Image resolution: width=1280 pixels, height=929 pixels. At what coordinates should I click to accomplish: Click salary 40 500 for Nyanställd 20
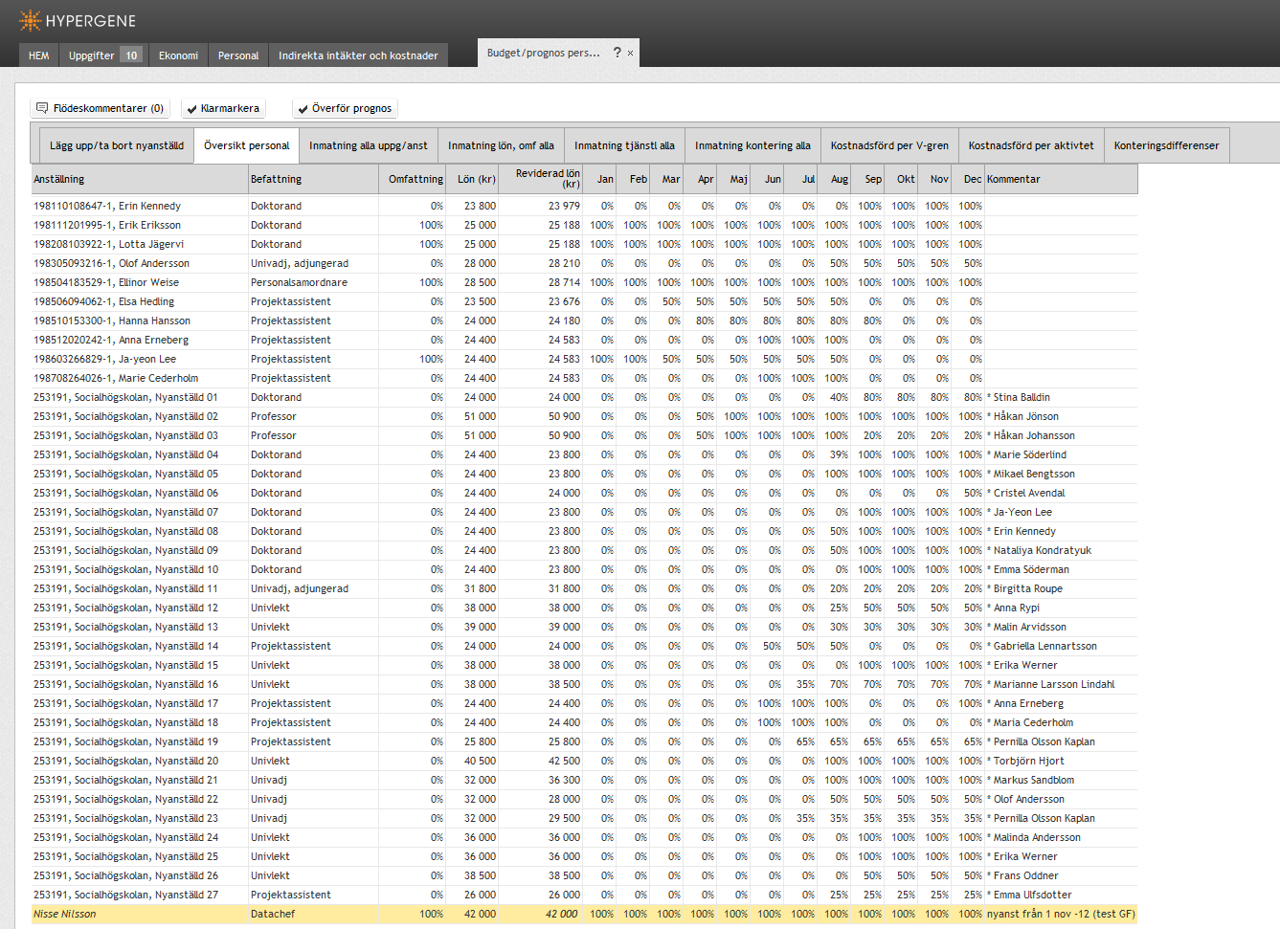(x=480, y=761)
